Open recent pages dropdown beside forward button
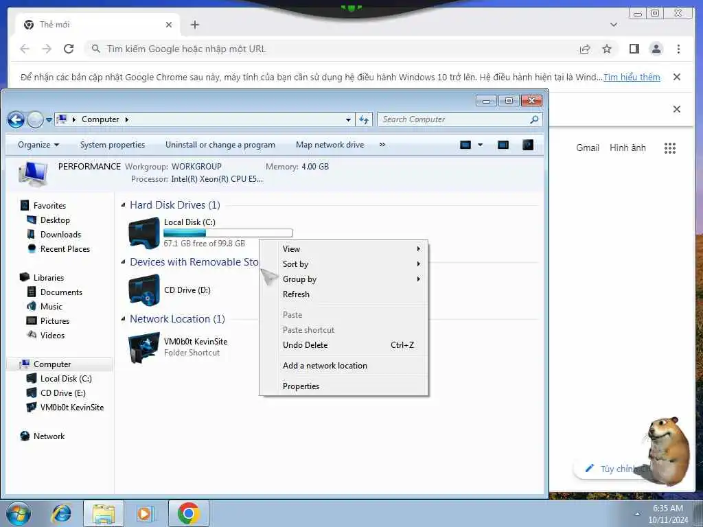The height and width of the screenshot is (527, 703). (49, 120)
